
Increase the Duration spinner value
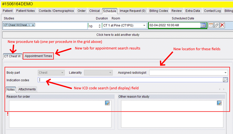100,25
